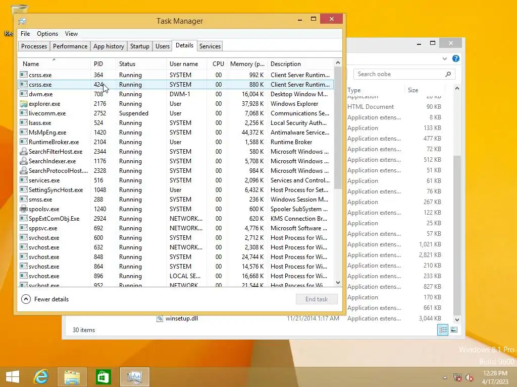Screen dimensions: 517x387
Task: Open the Options menu
Action: [47, 34]
